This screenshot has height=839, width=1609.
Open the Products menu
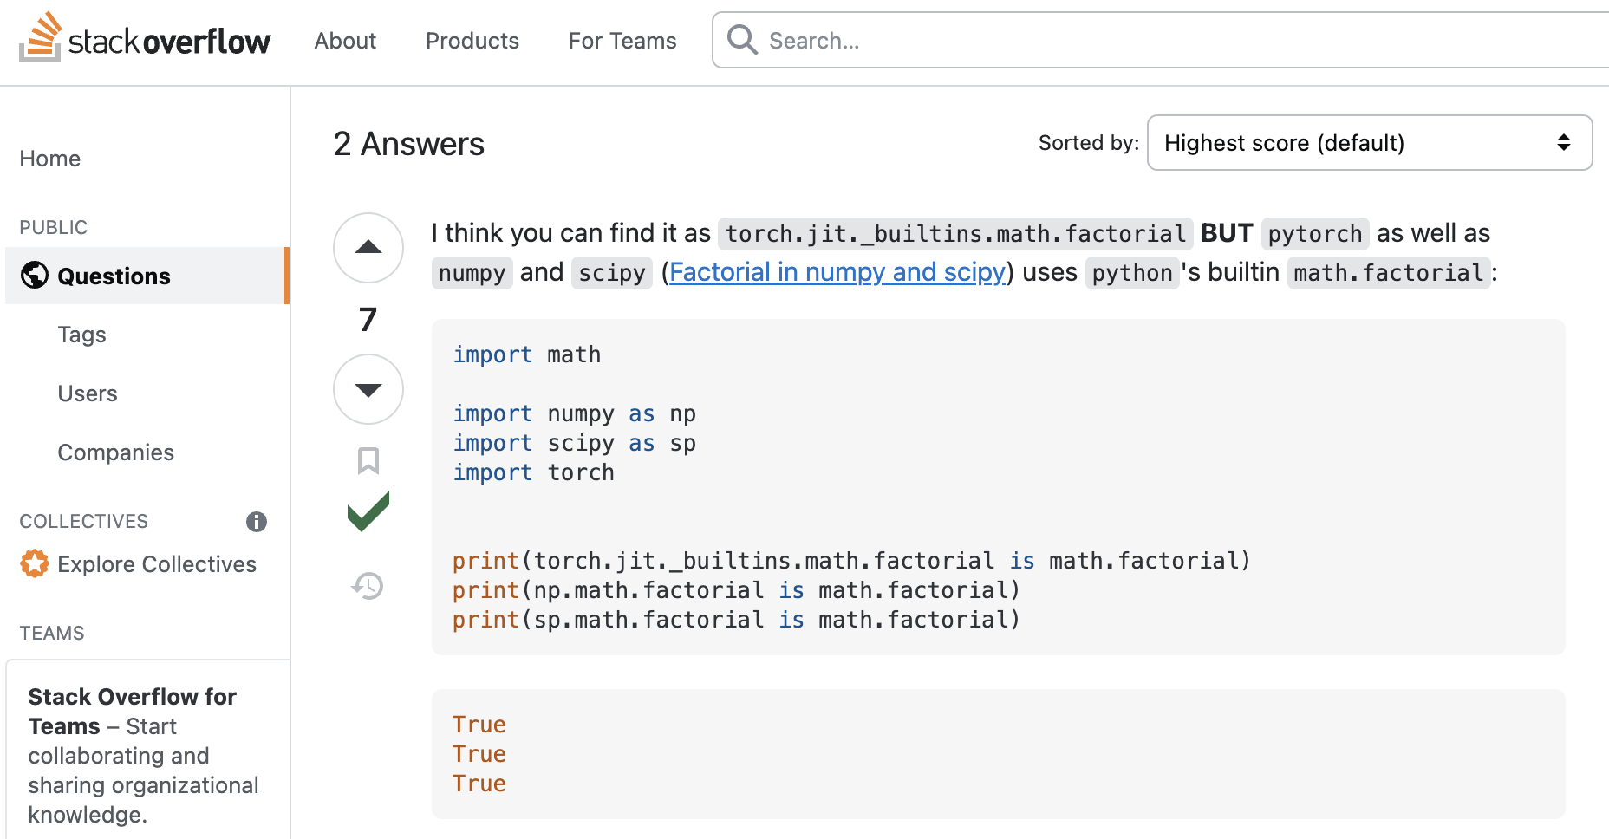(x=472, y=41)
